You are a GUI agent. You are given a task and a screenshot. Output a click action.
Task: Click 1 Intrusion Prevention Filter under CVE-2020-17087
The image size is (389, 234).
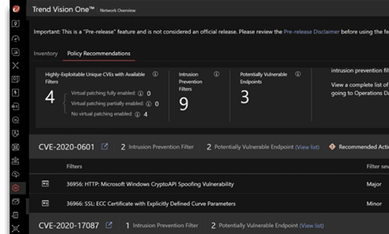(162, 225)
